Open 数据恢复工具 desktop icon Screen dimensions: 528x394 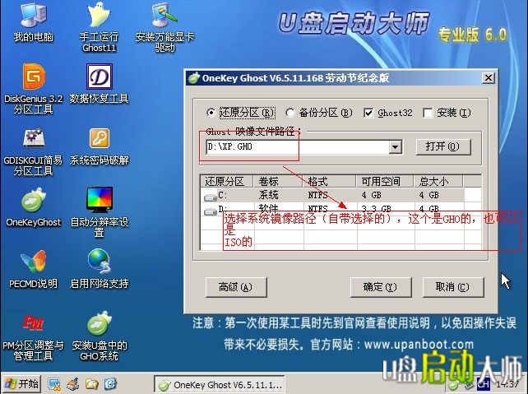[100, 77]
